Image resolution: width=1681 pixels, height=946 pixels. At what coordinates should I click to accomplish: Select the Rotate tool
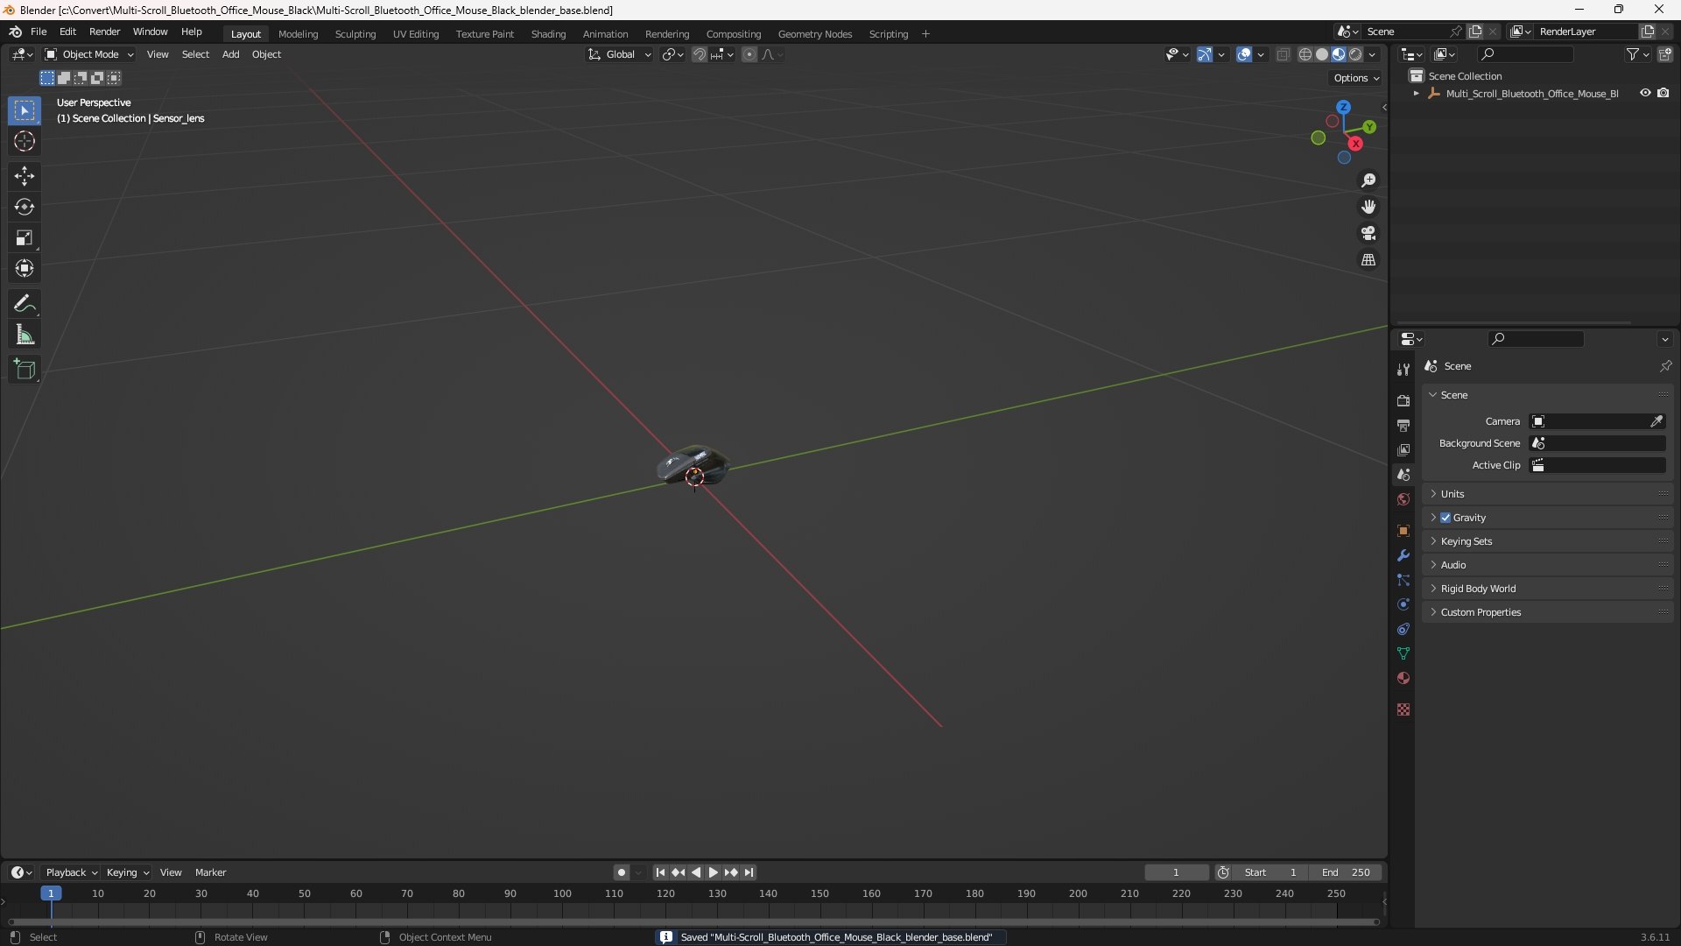pyautogui.click(x=24, y=207)
